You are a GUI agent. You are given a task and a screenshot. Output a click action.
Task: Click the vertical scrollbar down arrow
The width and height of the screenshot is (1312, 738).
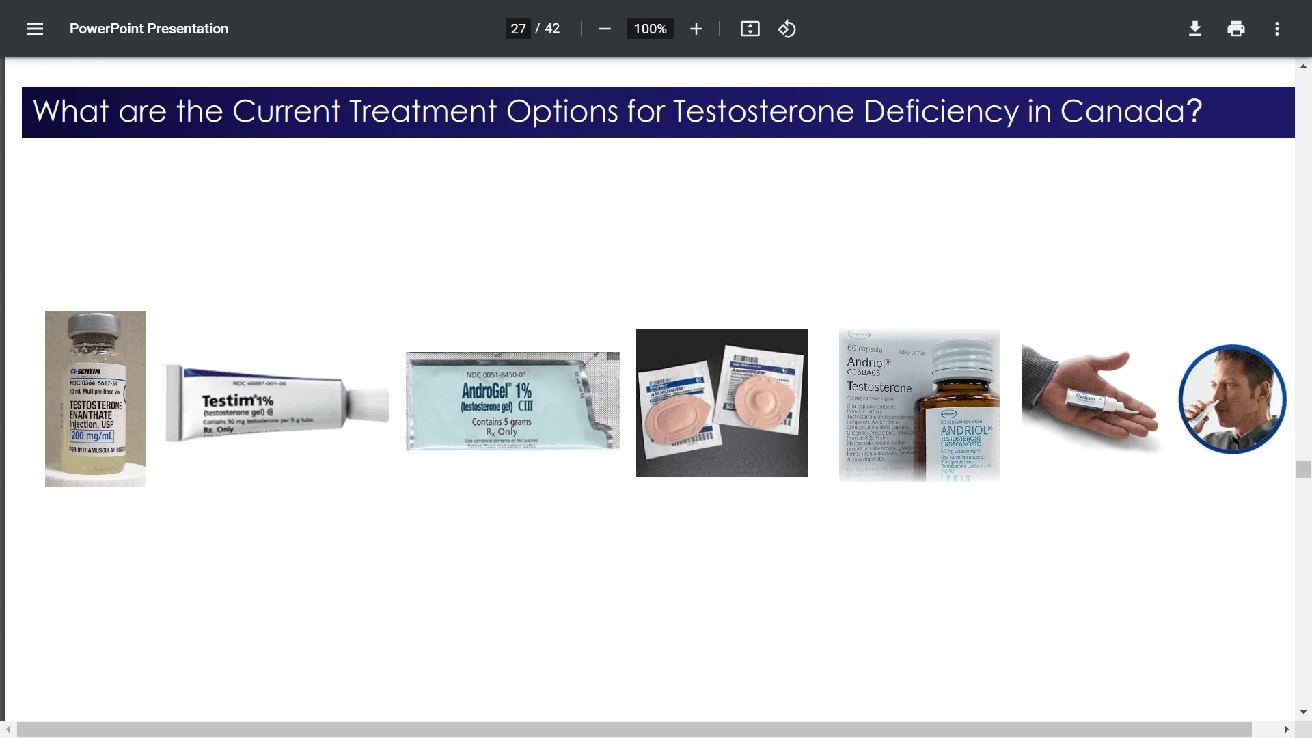[1303, 712]
